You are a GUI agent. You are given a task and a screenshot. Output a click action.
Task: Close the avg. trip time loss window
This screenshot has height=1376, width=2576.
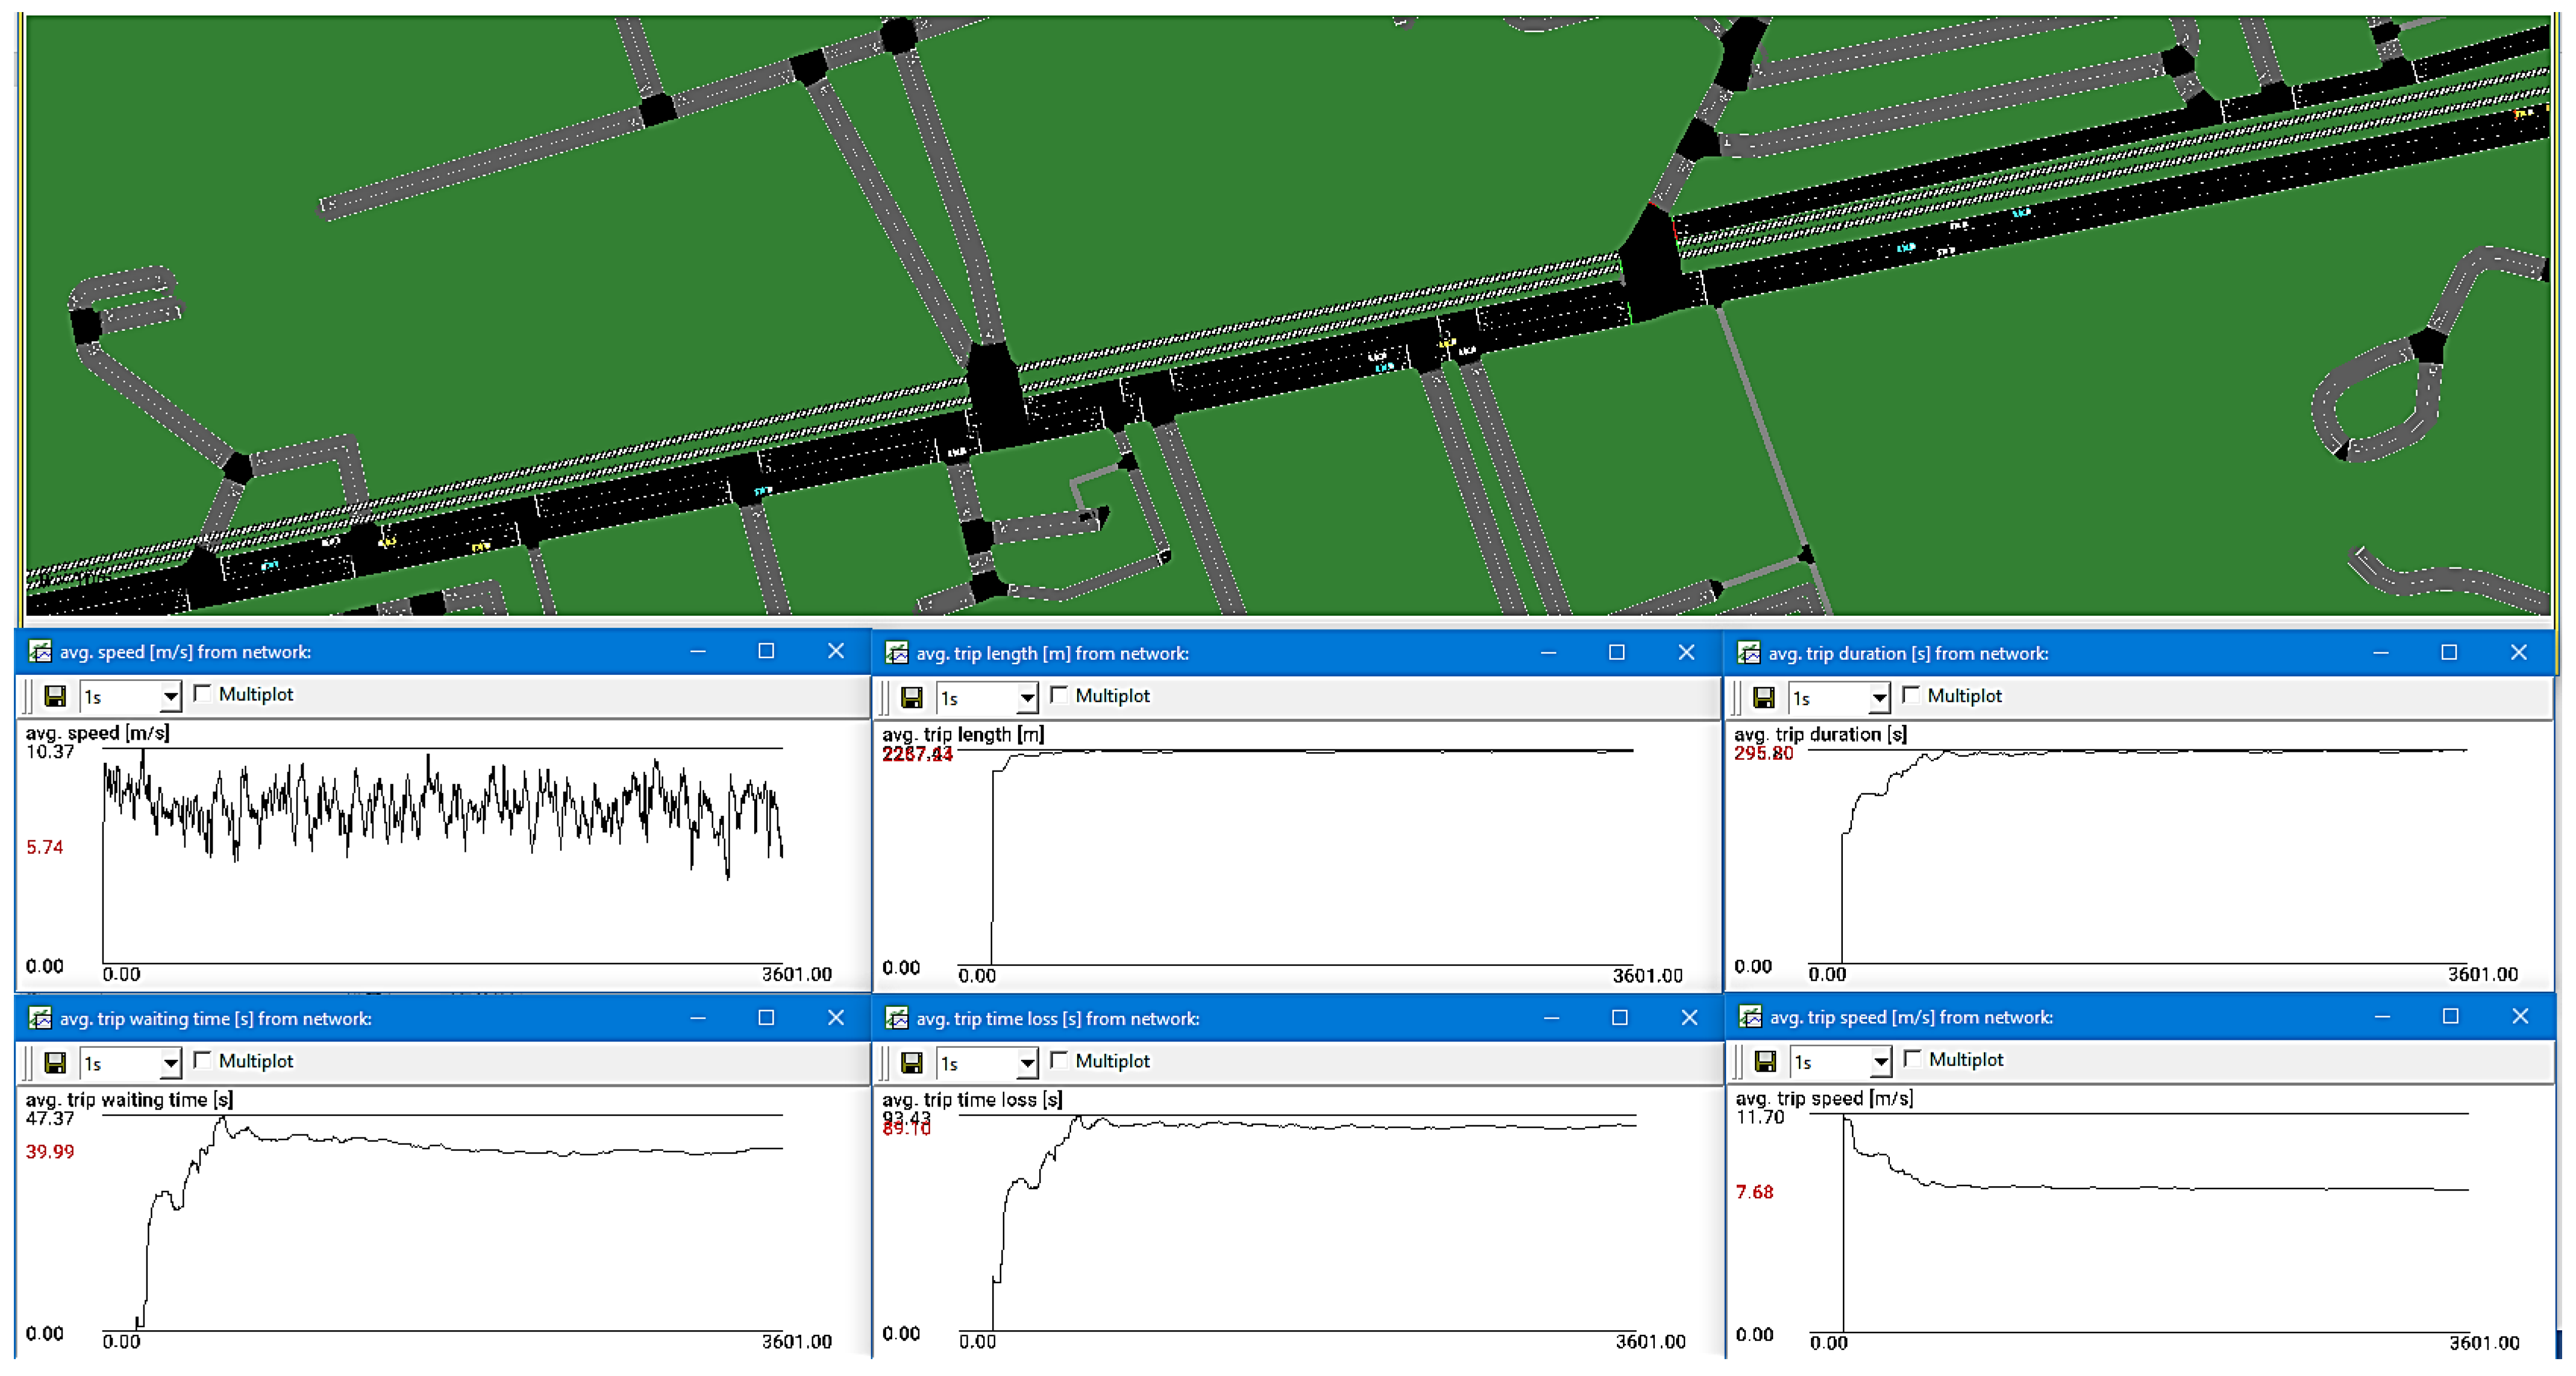coord(1689,1017)
